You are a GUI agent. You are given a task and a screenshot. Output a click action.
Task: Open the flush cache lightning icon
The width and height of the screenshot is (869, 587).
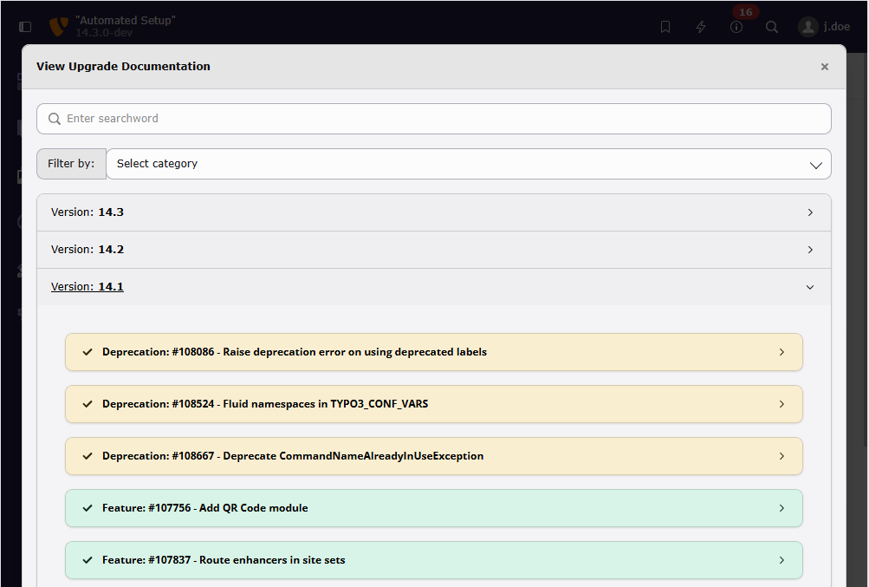(x=701, y=27)
